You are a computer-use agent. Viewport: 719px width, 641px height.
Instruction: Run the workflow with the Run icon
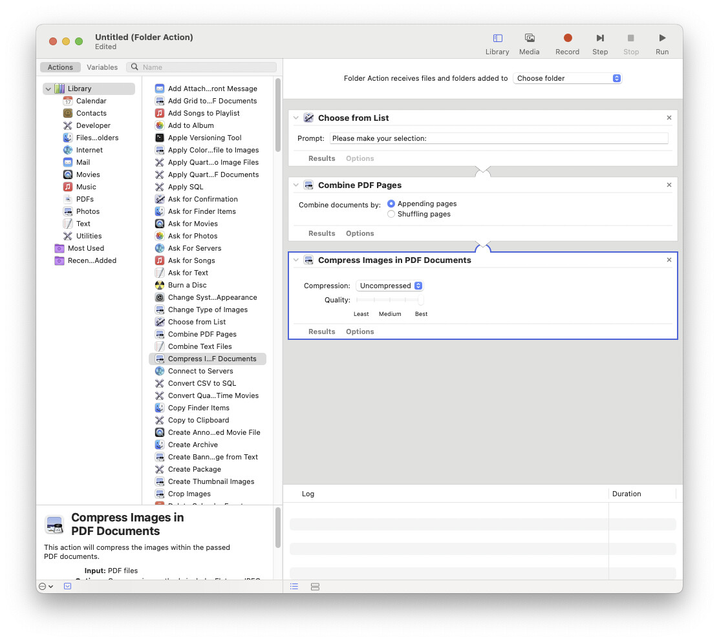point(661,43)
